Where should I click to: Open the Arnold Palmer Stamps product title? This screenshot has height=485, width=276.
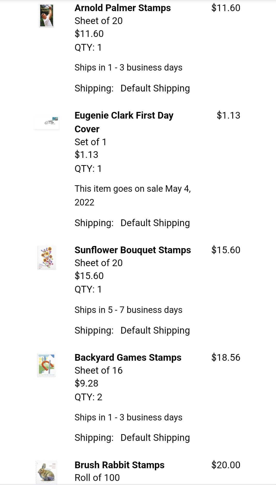[123, 8]
